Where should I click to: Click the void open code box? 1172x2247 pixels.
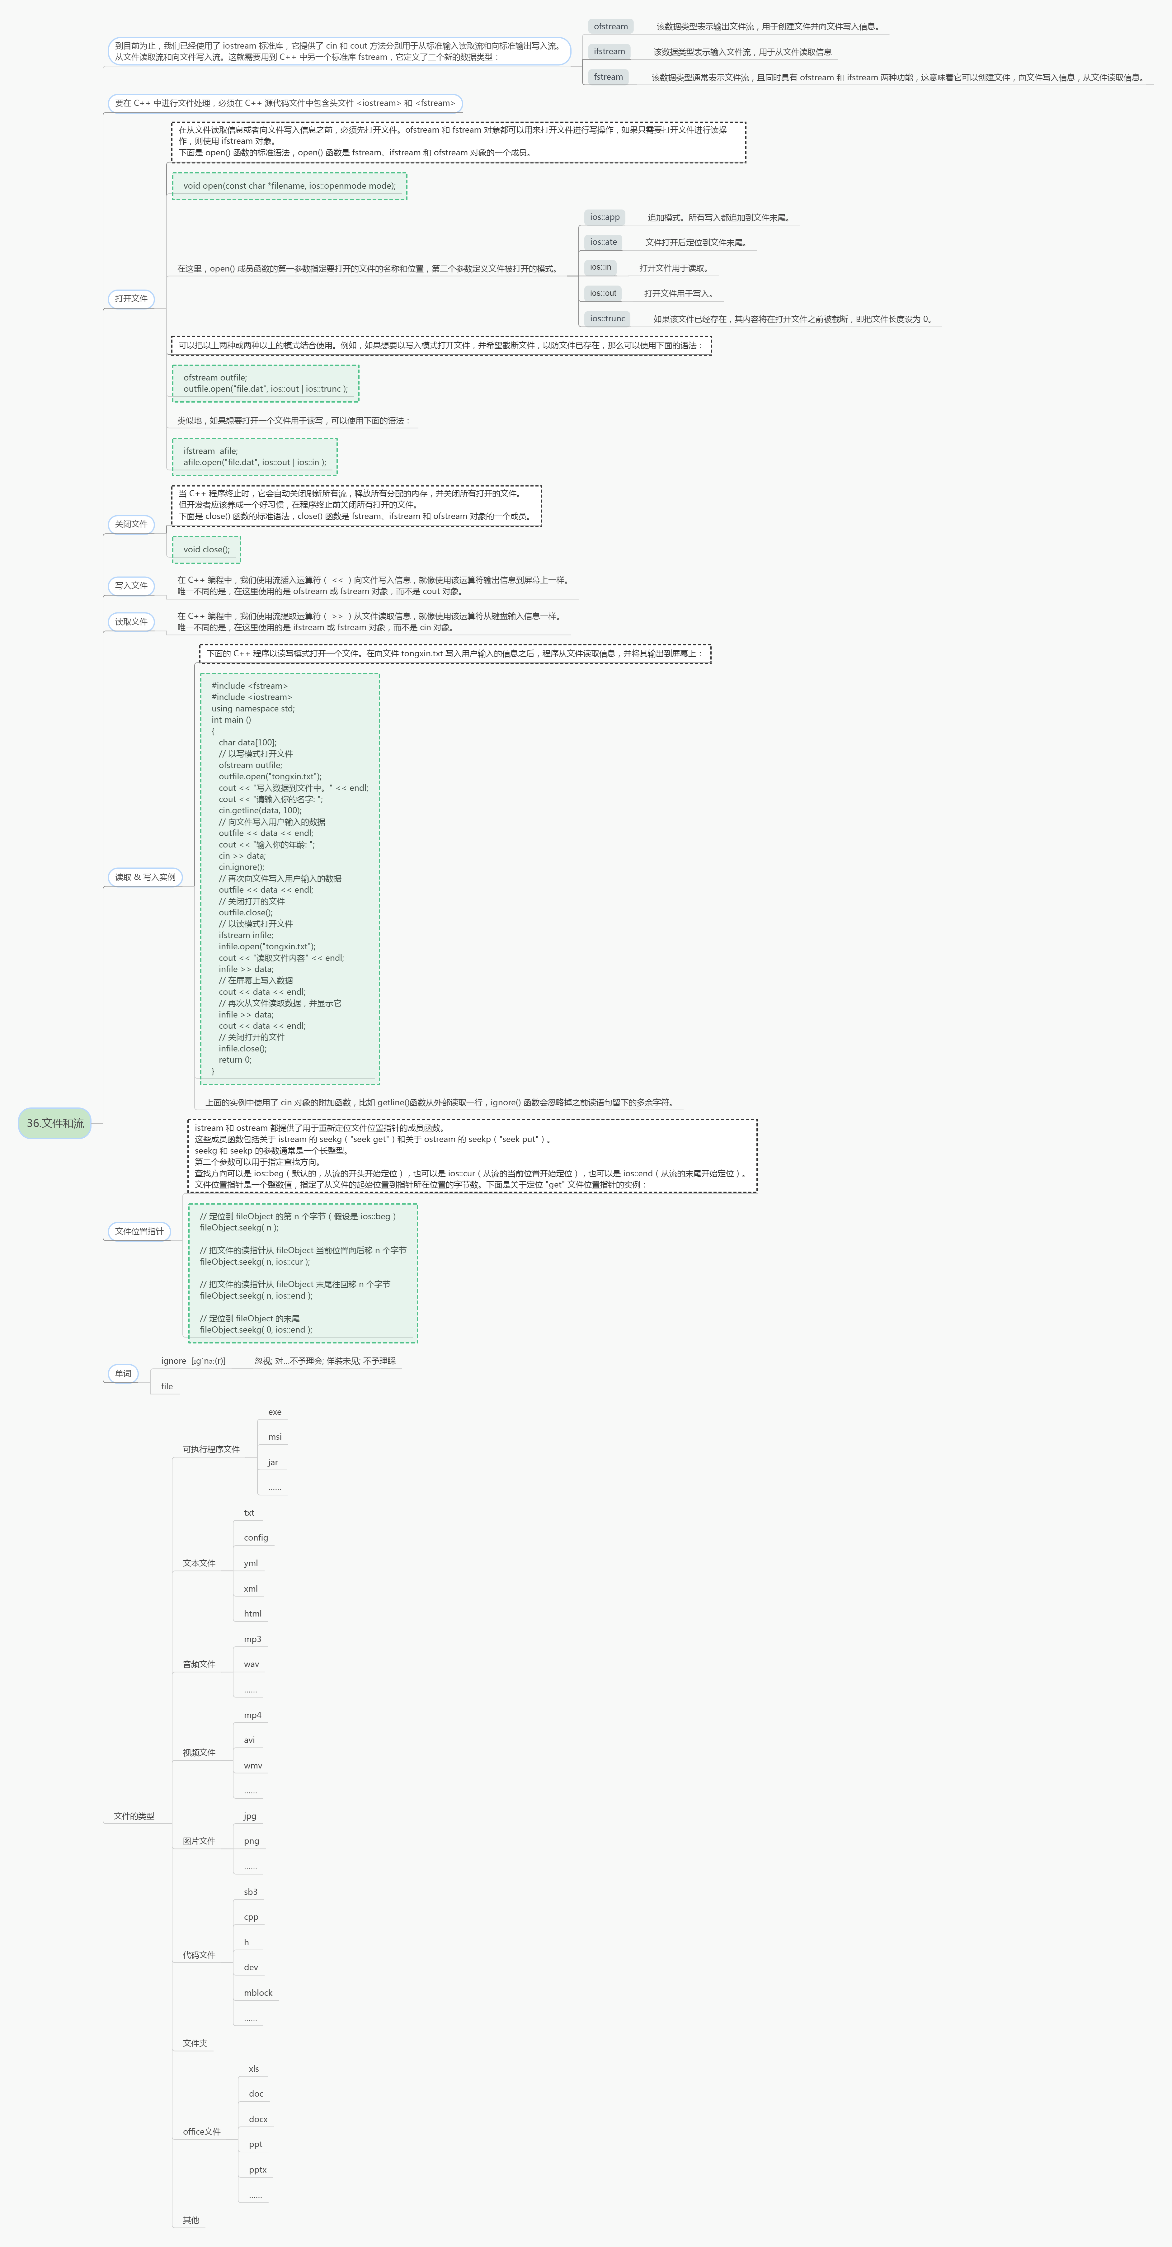click(289, 186)
